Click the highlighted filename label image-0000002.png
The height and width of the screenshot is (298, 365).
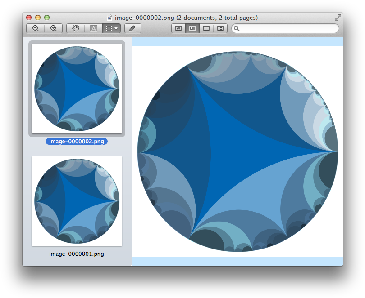tap(77, 141)
